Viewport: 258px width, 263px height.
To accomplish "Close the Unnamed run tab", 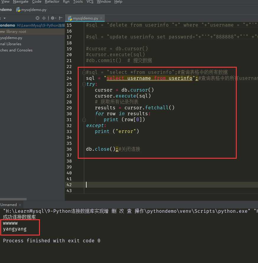I will (x=20, y=205).
